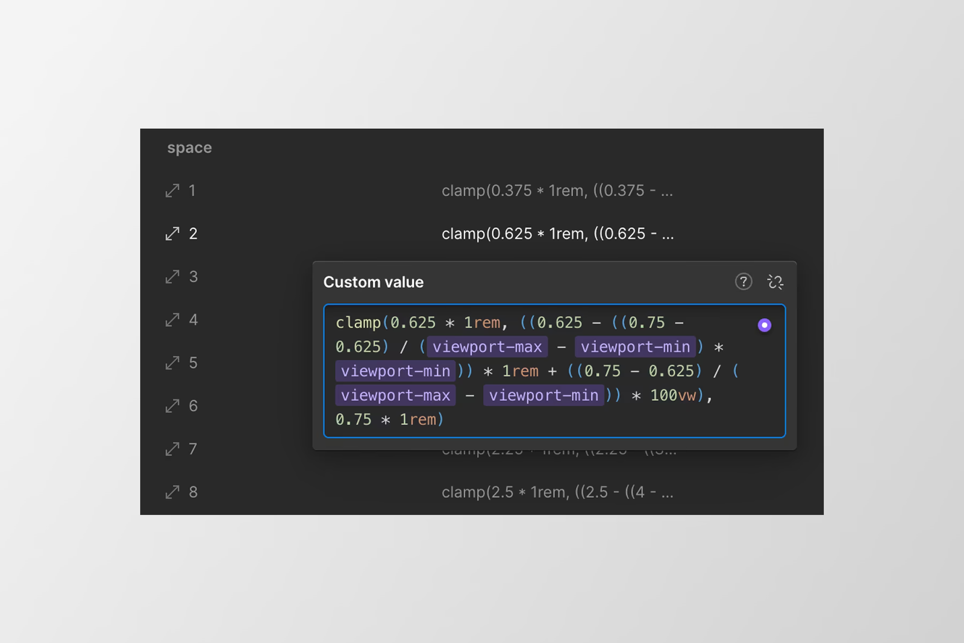Click second viewport-max token before 100vw line
This screenshot has width=964, height=643.
pos(396,395)
